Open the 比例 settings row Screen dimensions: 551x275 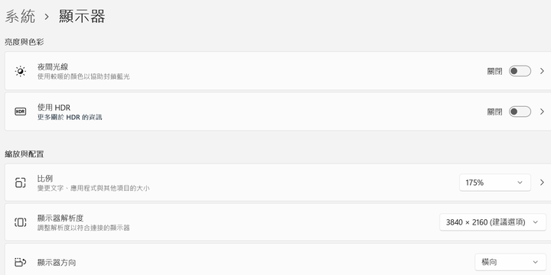tap(278, 183)
